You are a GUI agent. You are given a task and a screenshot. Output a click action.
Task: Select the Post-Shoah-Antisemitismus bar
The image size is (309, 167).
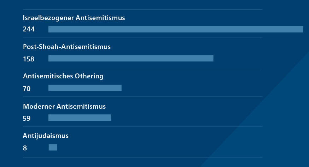point(131,58)
